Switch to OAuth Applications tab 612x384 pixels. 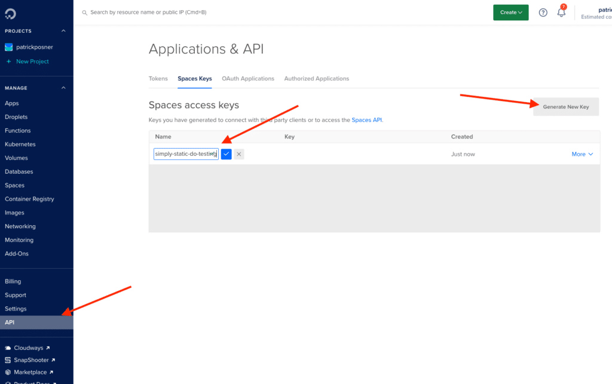248,78
